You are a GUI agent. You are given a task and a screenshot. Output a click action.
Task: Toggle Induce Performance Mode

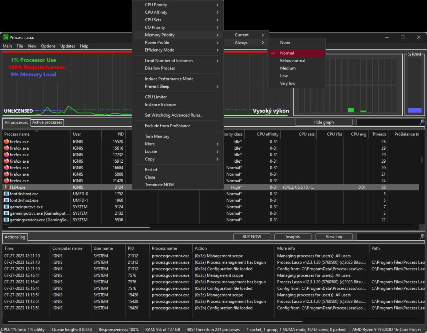coord(178,79)
